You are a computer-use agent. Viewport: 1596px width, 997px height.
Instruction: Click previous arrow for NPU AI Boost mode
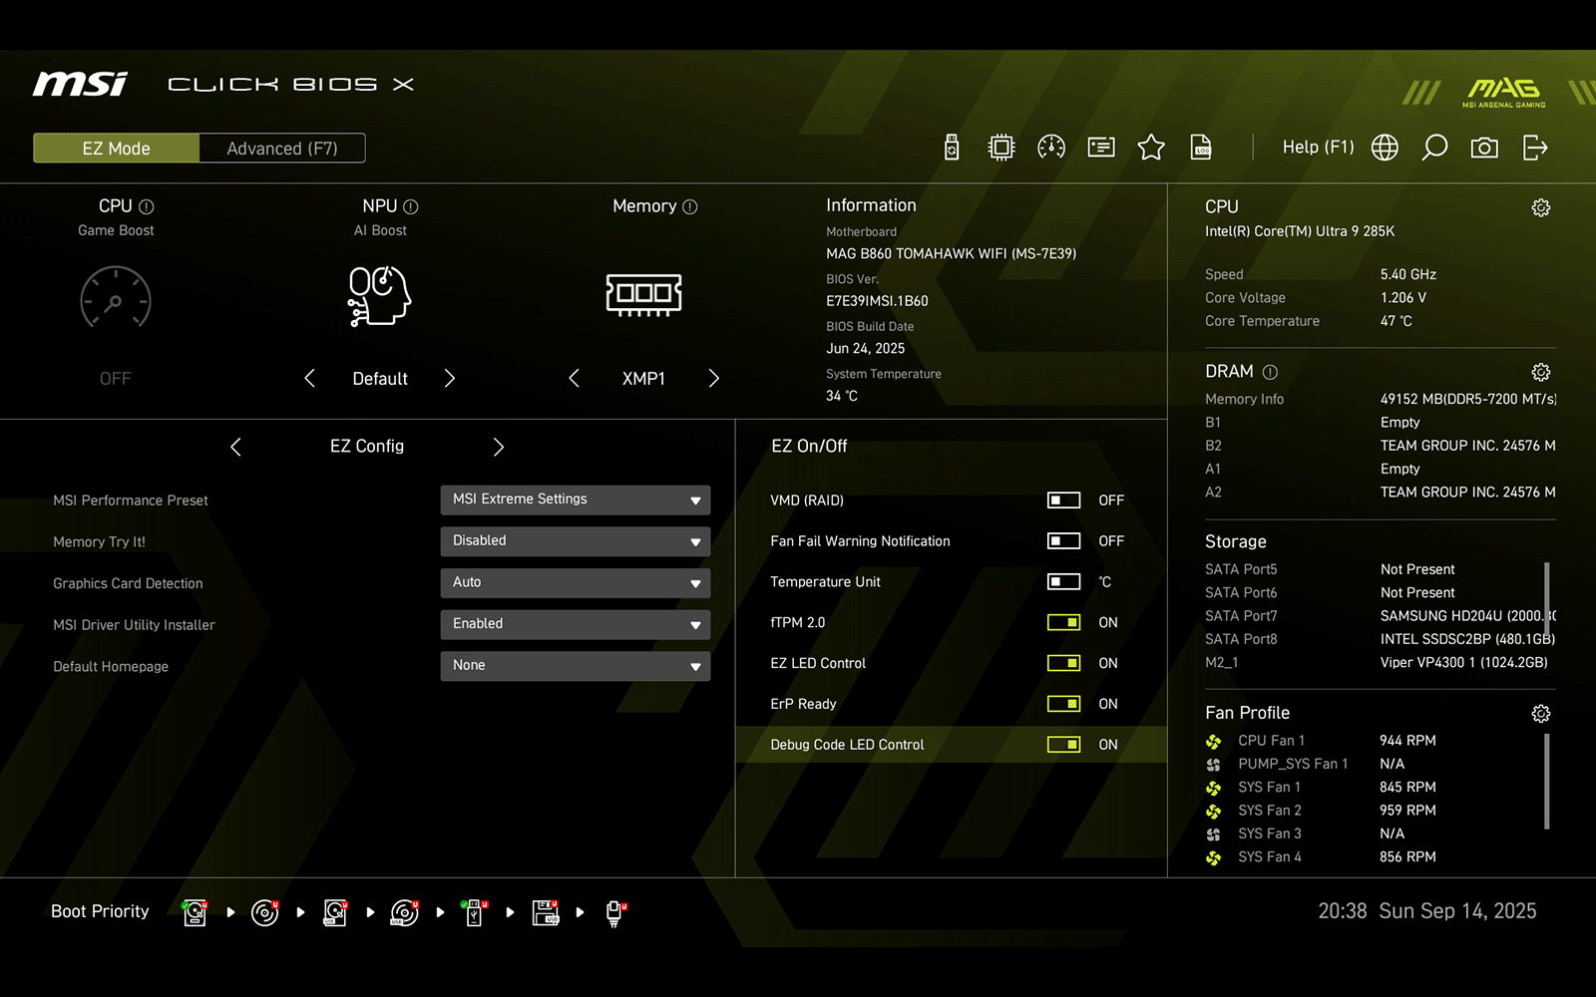309,379
